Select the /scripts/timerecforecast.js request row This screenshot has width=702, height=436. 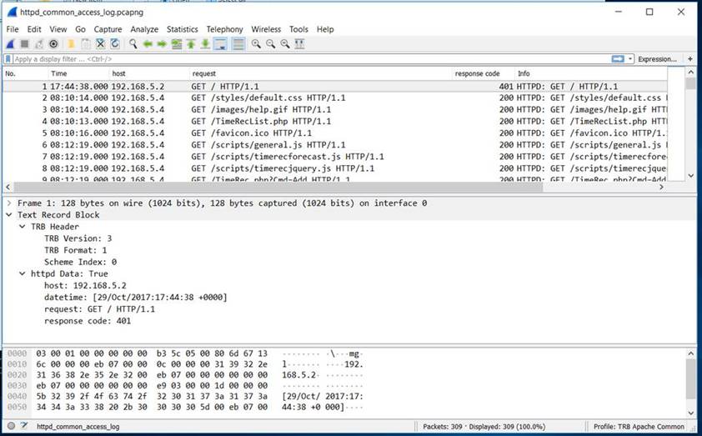click(x=335, y=157)
